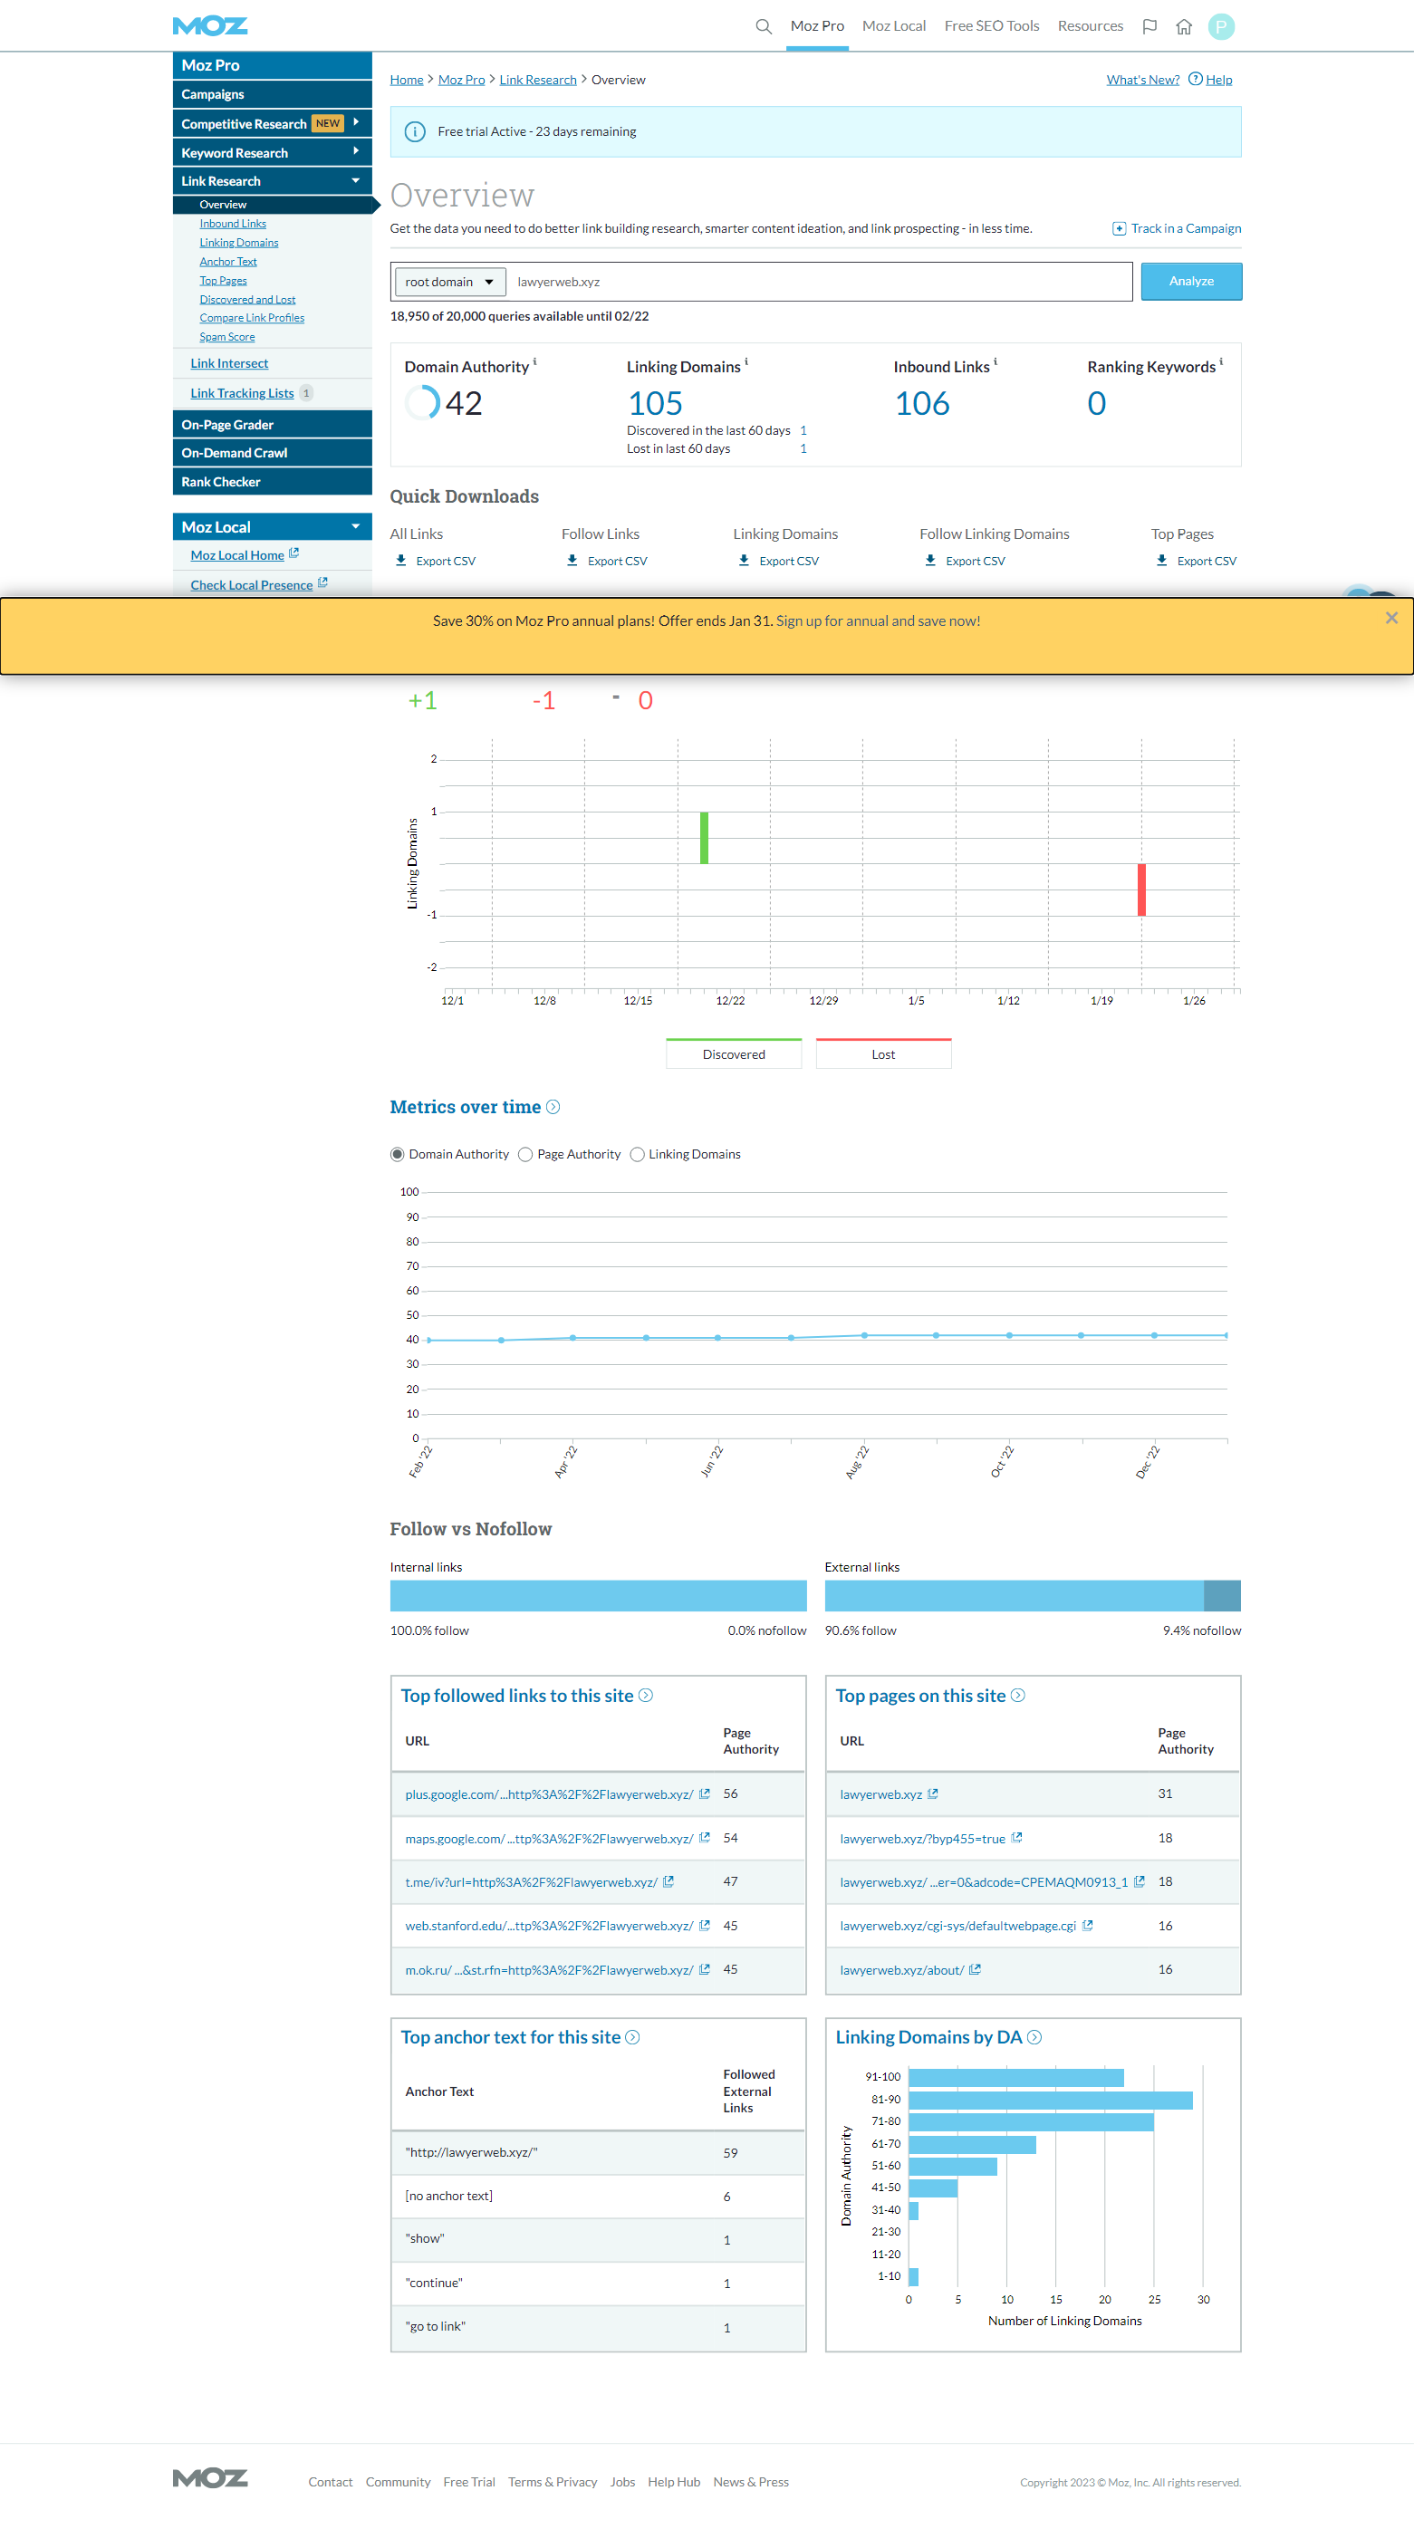Open the search magnifier icon in header
The height and width of the screenshot is (2529, 1414).
(x=763, y=26)
